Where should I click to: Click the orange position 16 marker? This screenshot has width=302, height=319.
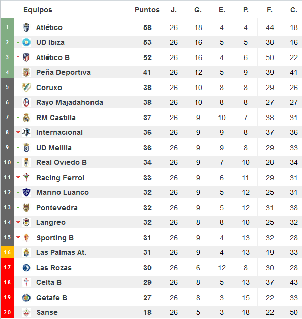click(7, 252)
